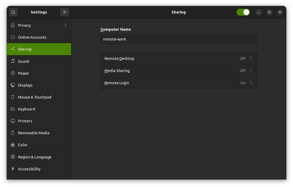Click the search magnifier icon in Settings

13,12
